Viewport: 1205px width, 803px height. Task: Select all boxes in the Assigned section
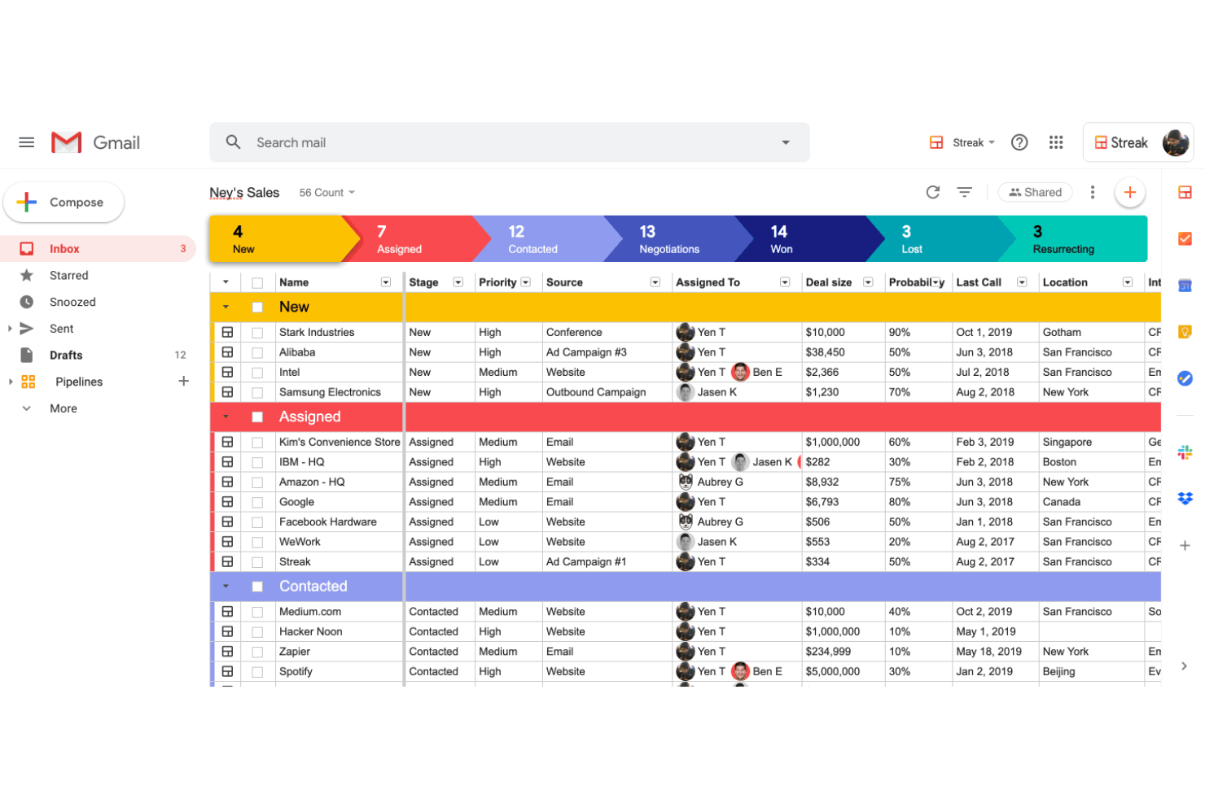(x=257, y=416)
